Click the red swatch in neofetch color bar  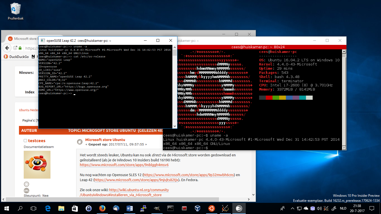pos(269,98)
